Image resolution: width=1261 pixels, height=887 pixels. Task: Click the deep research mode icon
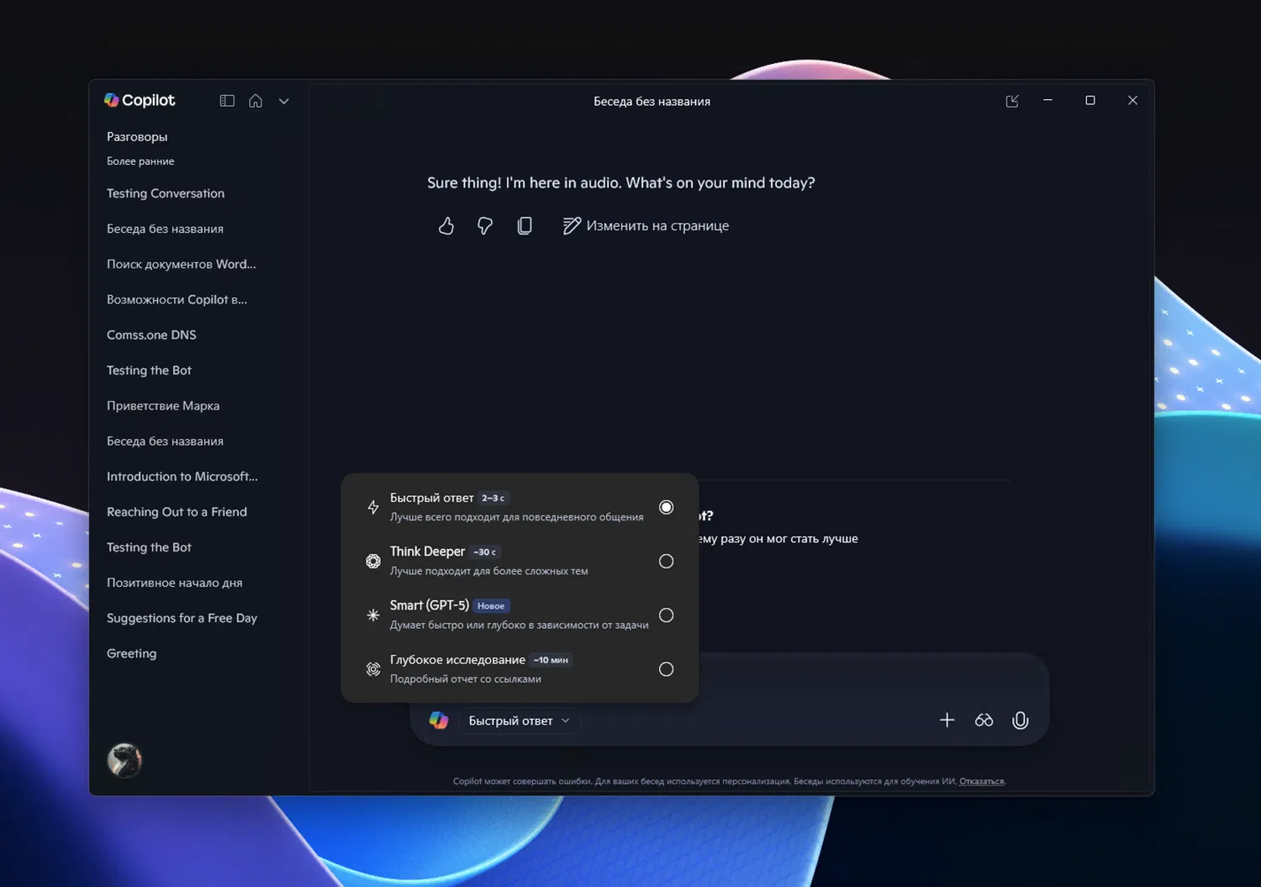click(x=373, y=669)
